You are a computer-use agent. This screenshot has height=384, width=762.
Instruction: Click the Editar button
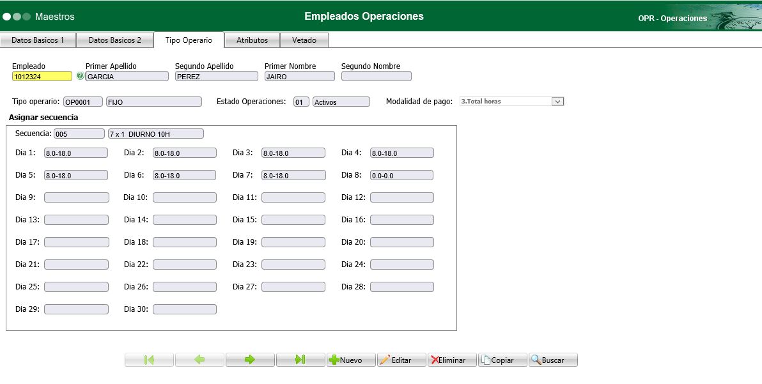point(402,360)
